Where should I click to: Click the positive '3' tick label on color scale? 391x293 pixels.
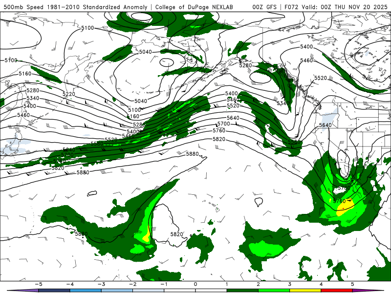click(289, 284)
